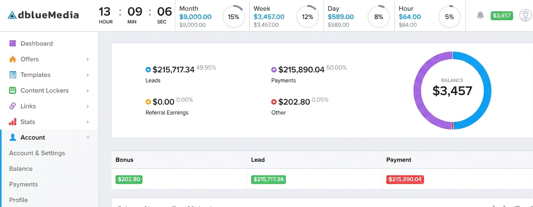Click the Bonus column header
The width and height of the screenshot is (533, 207).
pyautogui.click(x=124, y=160)
